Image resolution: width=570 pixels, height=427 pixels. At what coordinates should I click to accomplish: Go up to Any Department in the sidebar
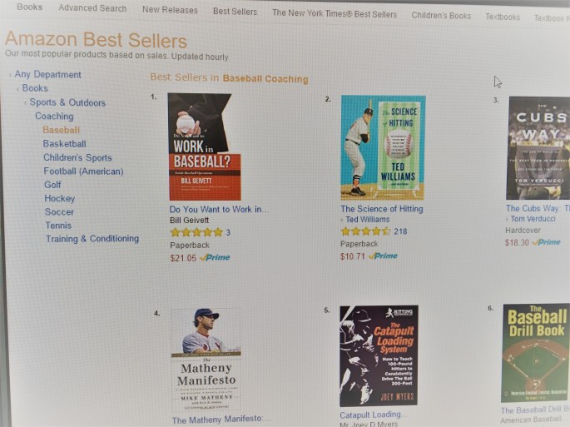[x=47, y=75]
